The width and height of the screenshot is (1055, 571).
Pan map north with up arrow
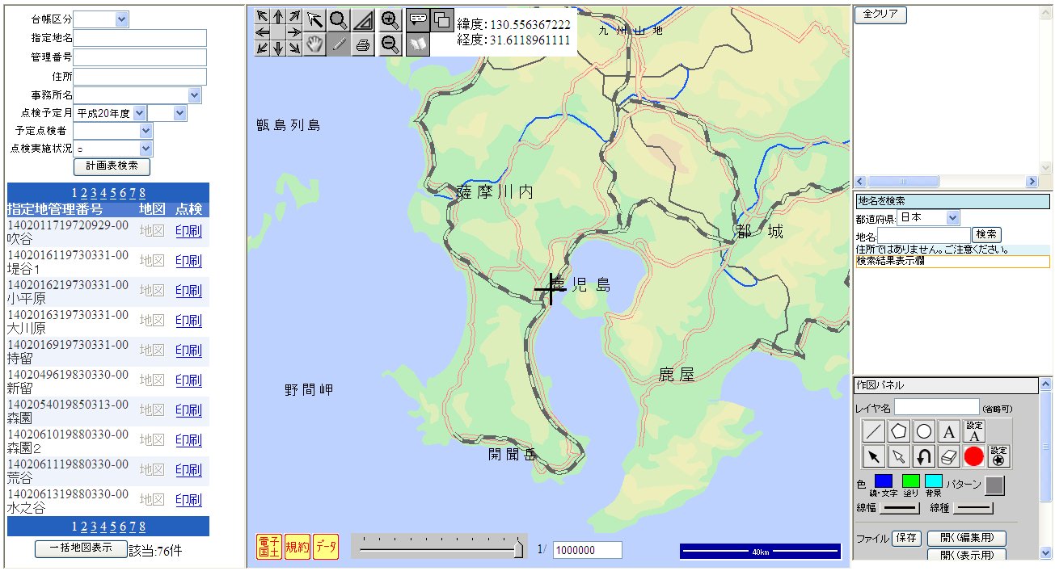pyautogui.click(x=278, y=16)
